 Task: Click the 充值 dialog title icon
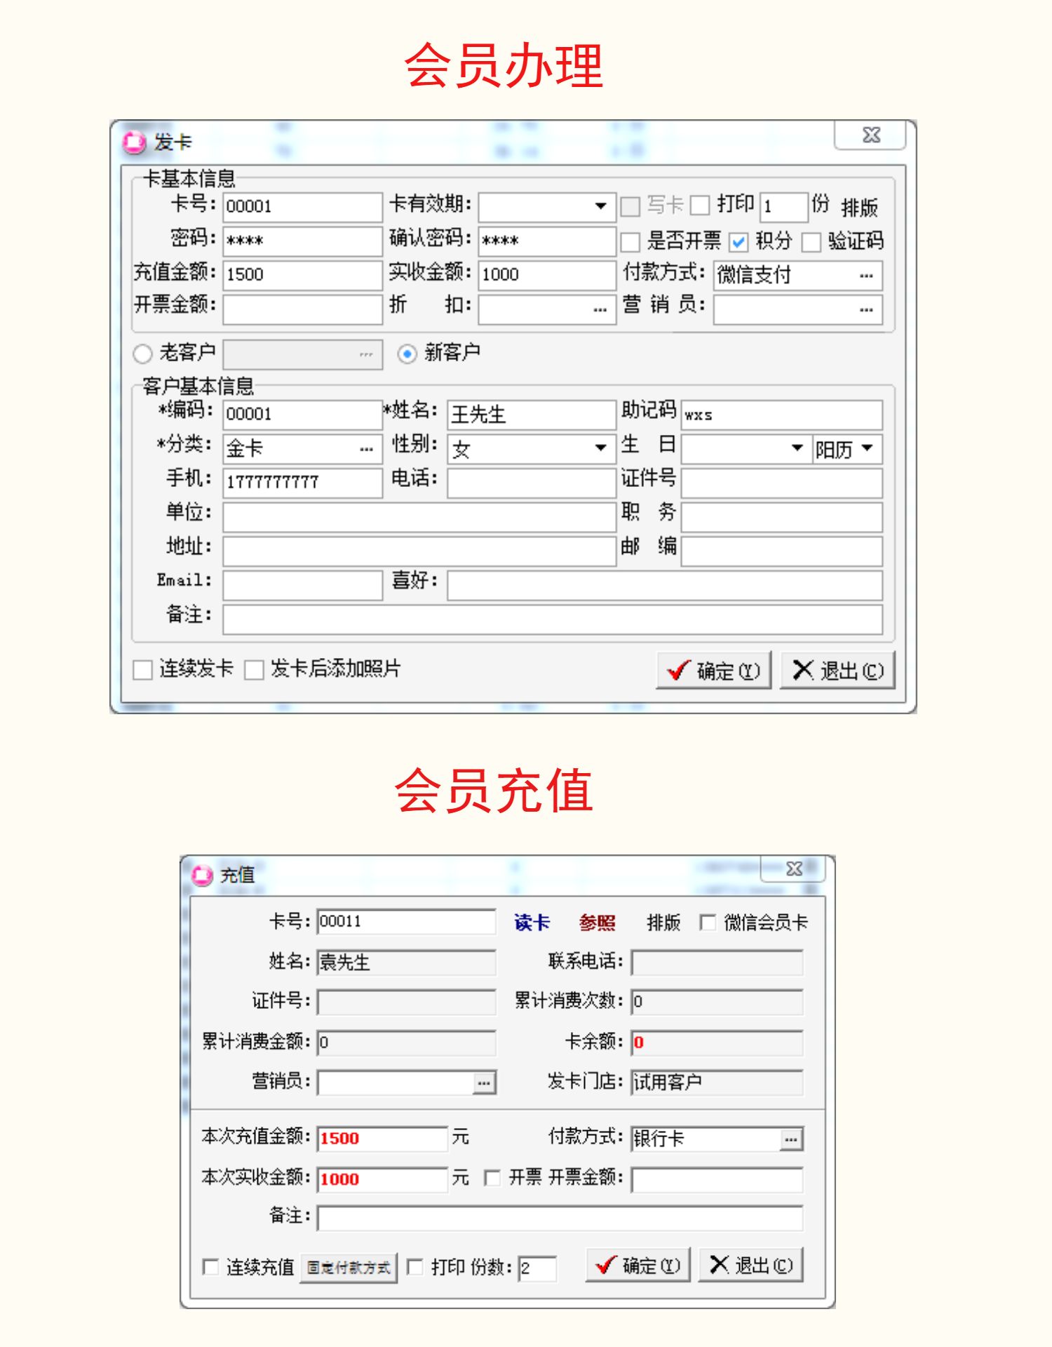coord(202,875)
